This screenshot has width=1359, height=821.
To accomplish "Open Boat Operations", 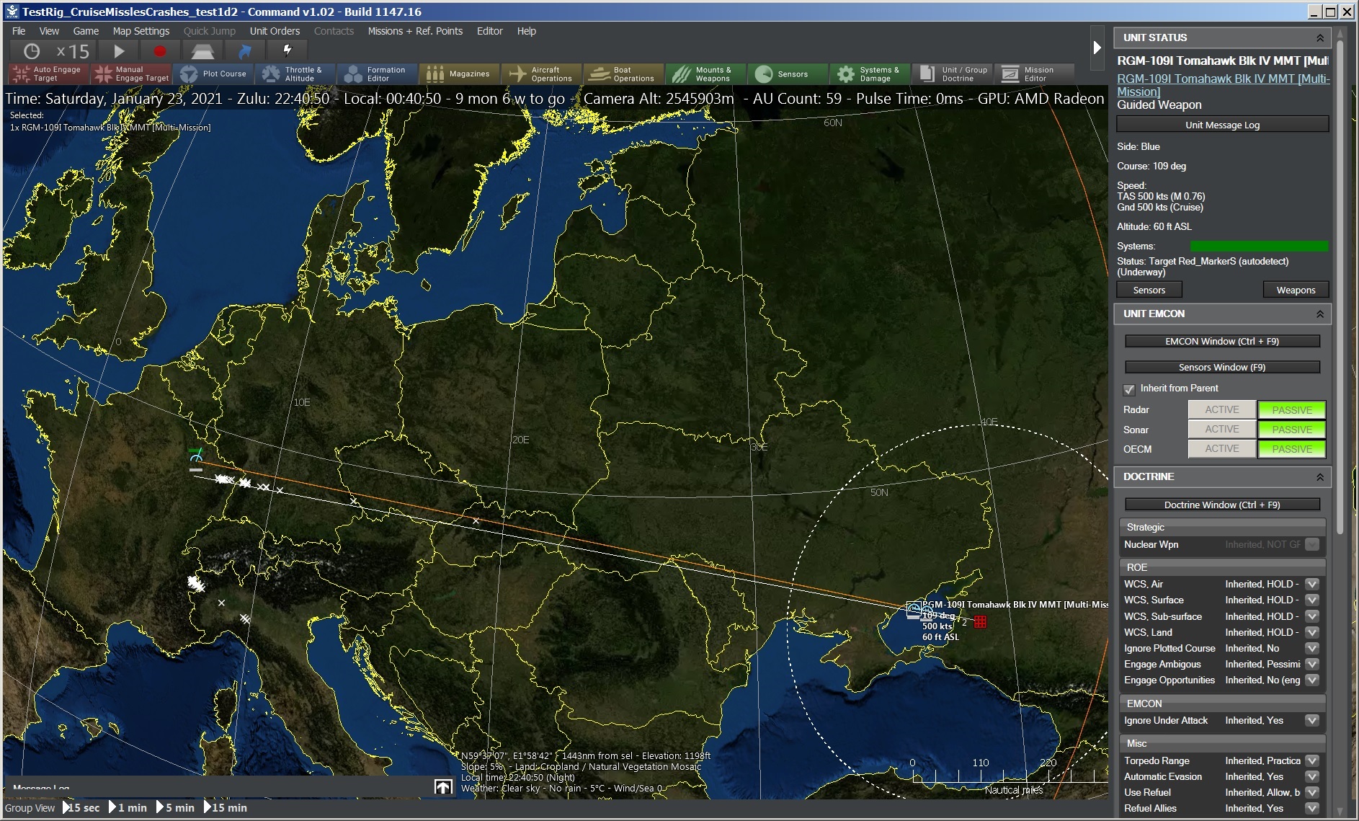I will pos(623,74).
